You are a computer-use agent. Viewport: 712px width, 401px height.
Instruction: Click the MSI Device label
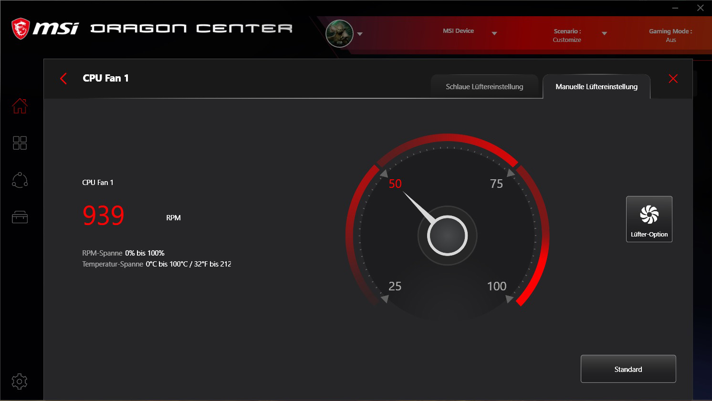pyautogui.click(x=458, y=31)
